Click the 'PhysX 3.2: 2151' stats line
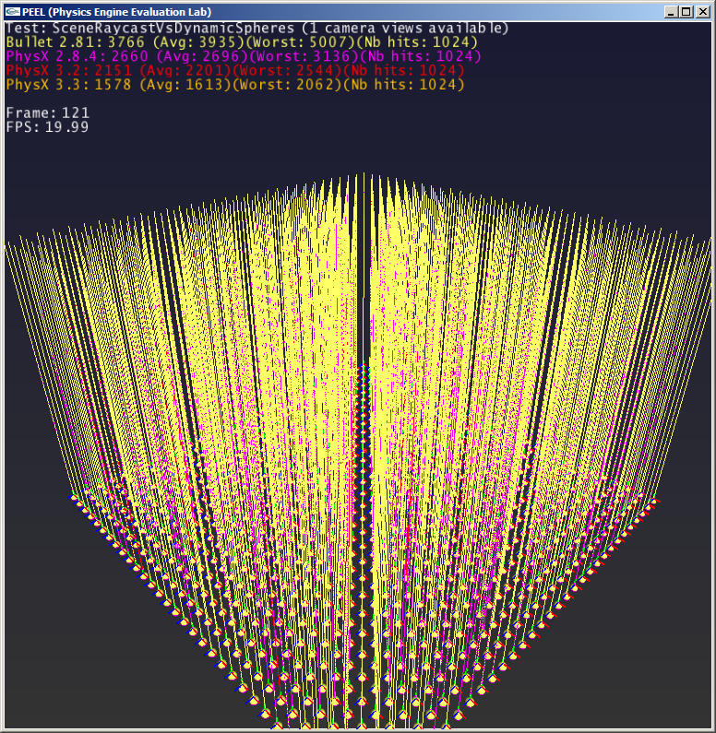Viewport: 716px width, 733px height. pos(235,71)
